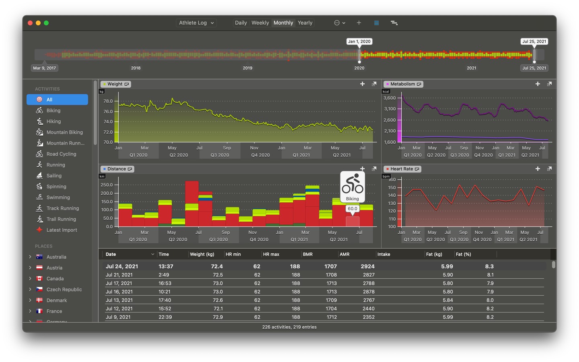Screen dimensions: 579x362
Task: Open the Weight chart title menu
Action: click(116, 84)
